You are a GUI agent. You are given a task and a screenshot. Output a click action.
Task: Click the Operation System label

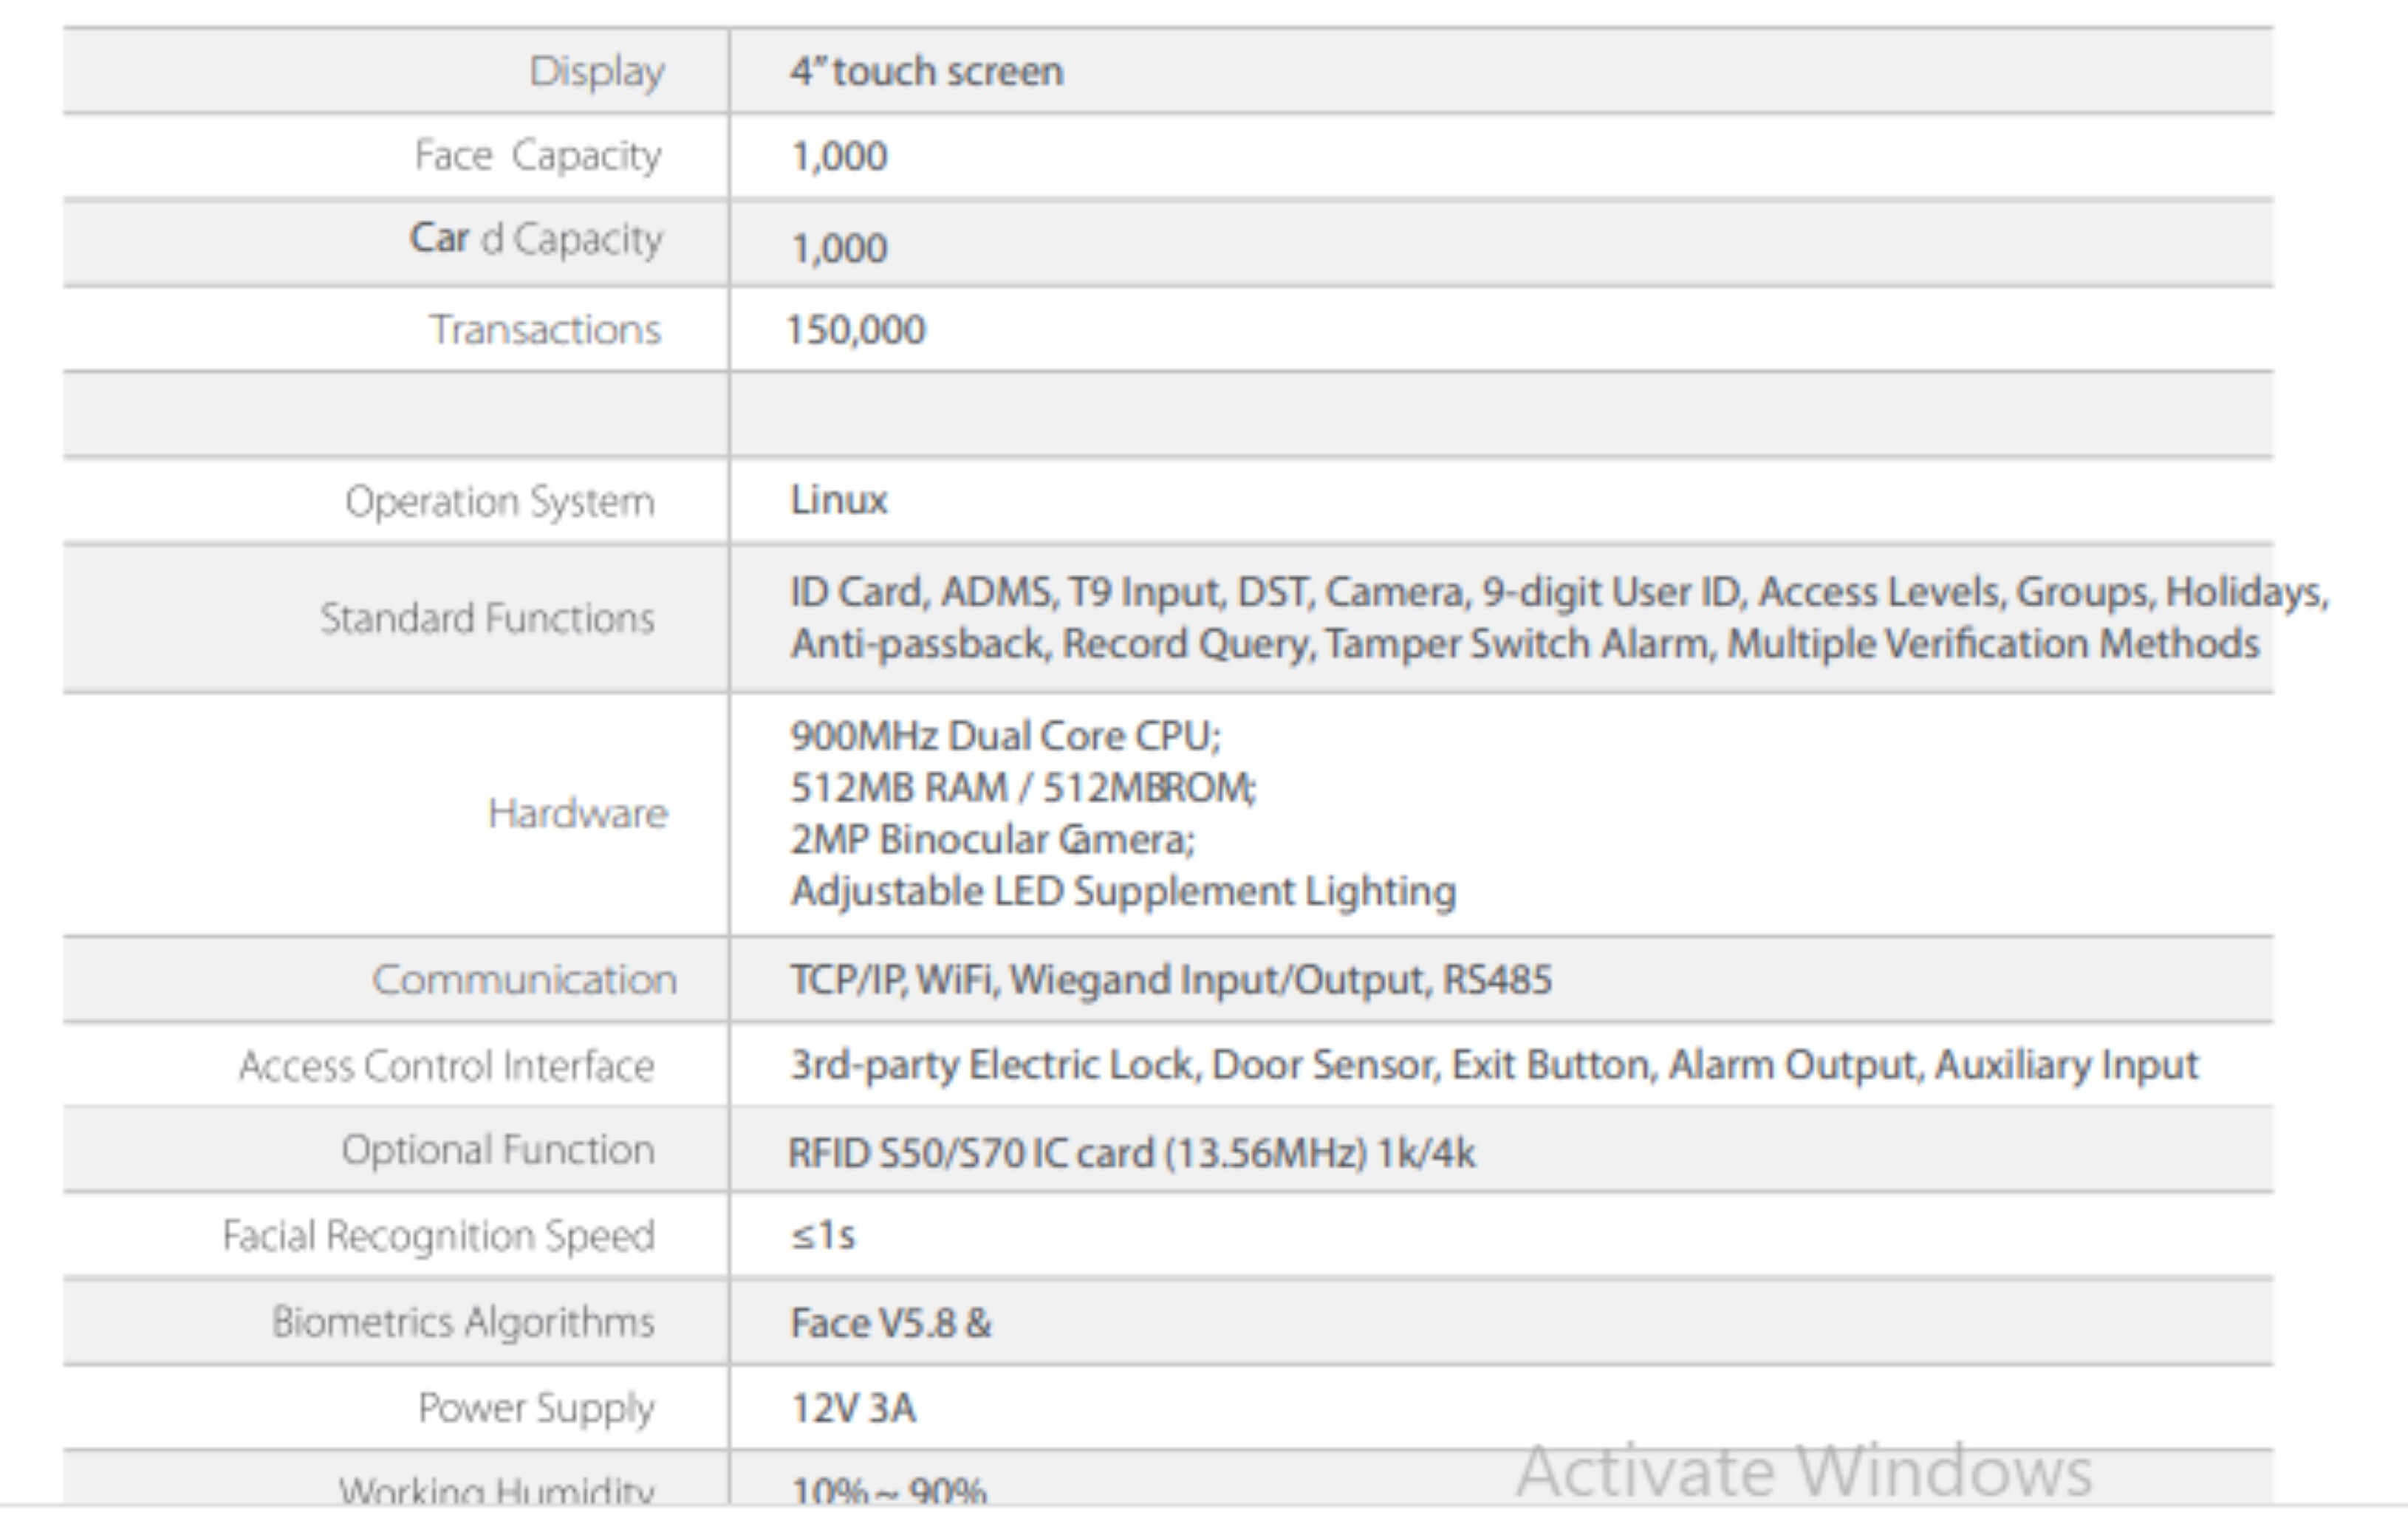tap(500, 501)
